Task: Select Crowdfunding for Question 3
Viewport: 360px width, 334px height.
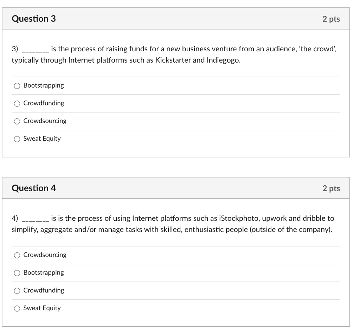Action: pyautogui.click(x=17, y=103)
